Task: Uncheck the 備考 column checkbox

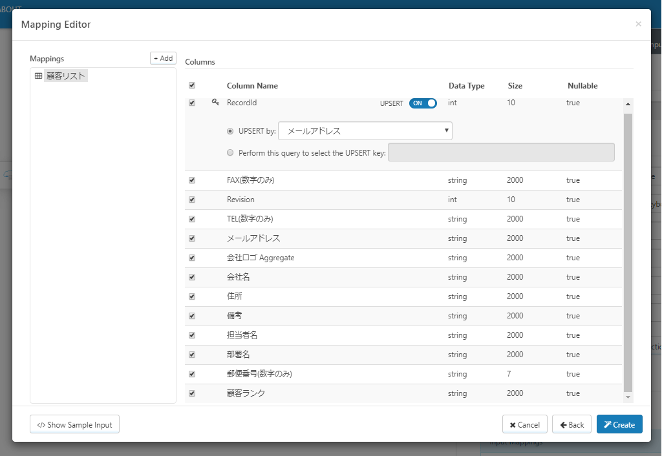Action: click(192, 316)
